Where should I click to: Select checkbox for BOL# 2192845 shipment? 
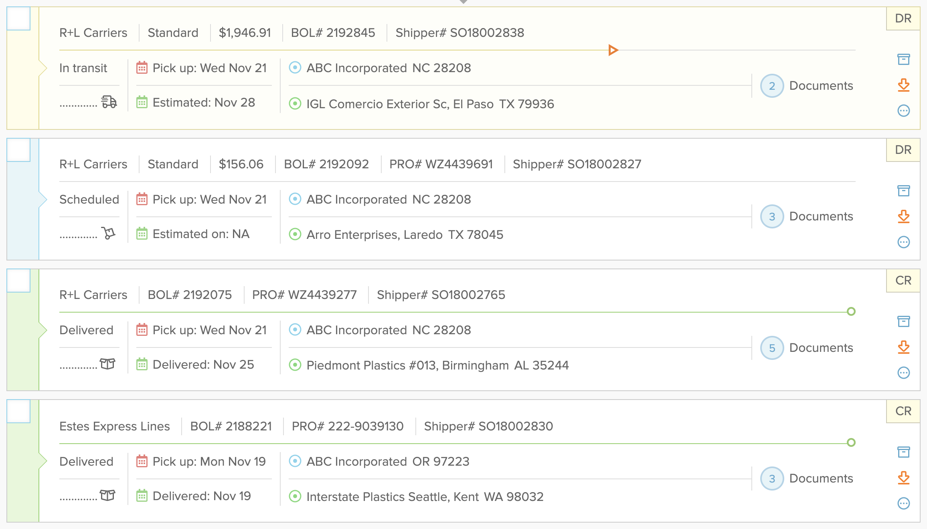tap(18, 18)
